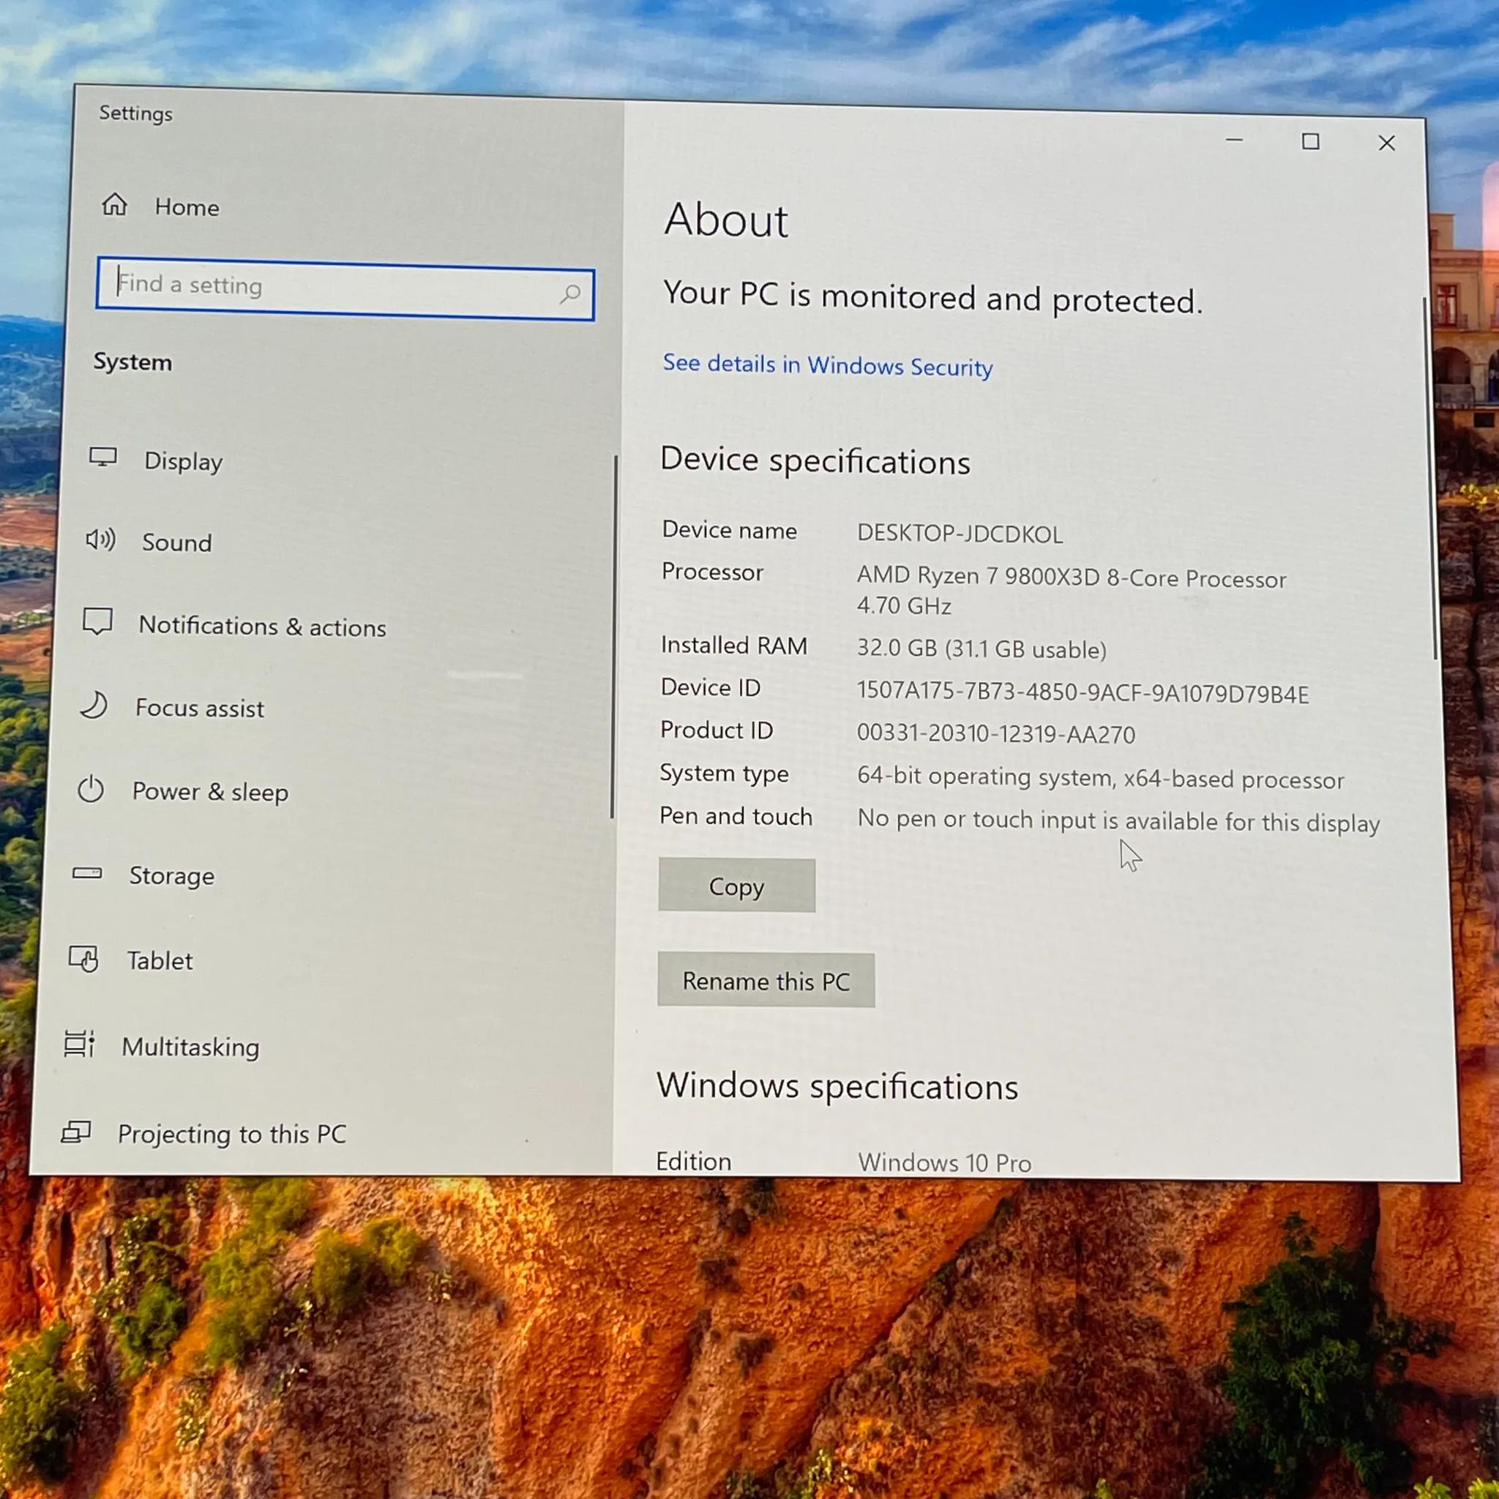Open Power & sleep settings

(210, 792)
